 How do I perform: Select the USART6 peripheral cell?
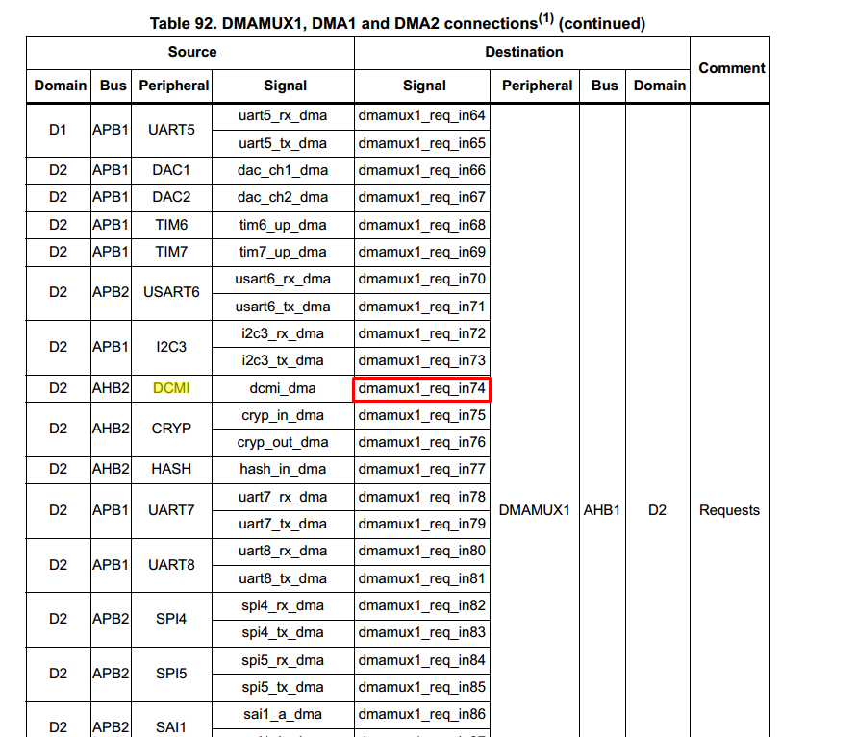coord(171,292)
